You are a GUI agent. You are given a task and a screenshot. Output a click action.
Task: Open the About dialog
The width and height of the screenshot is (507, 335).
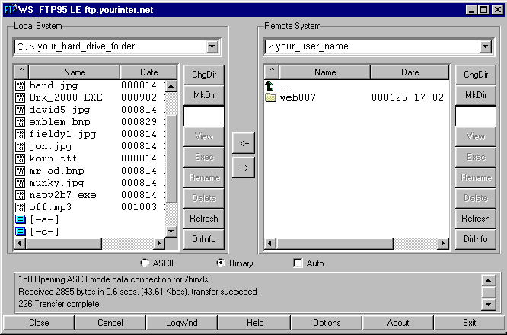(x=398, y=323)
